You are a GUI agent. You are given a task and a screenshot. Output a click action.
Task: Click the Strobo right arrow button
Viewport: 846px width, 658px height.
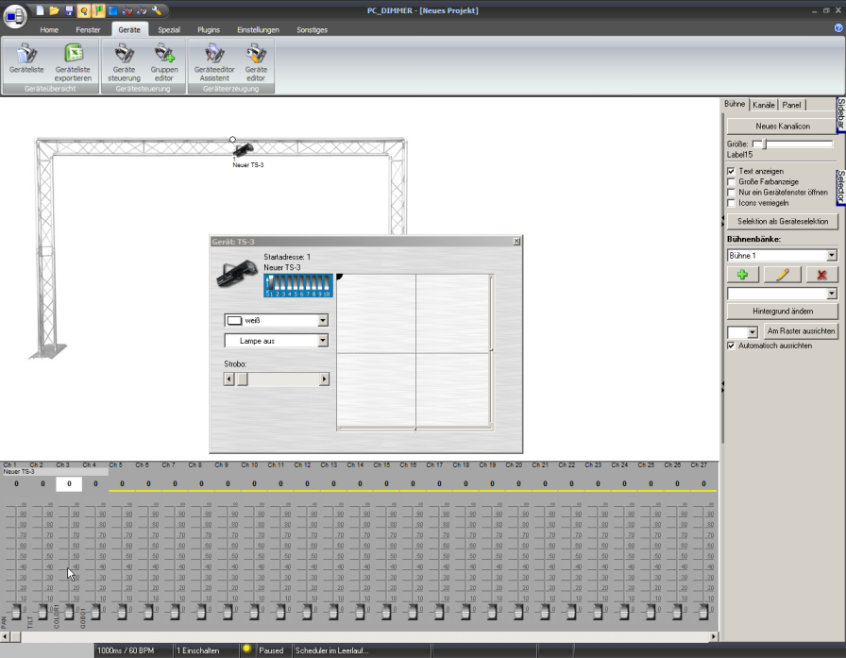click(x=324, y=380)
